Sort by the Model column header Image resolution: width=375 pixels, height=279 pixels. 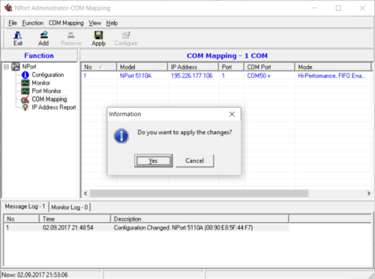pos(142,67)
